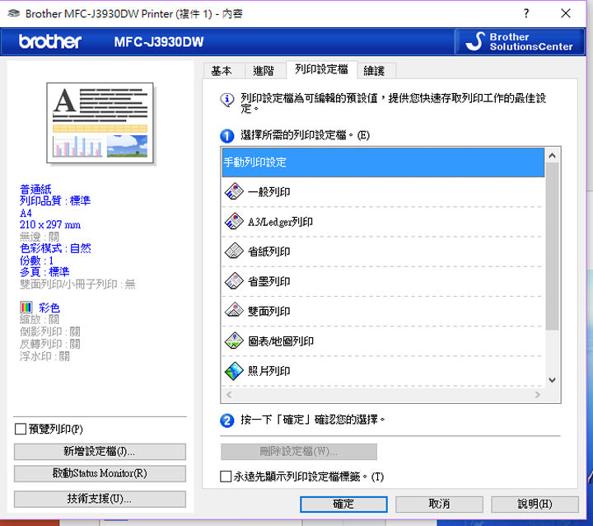Click the 省紙列印 label text
Viewport: 593px width, 526px height.
pyautogui.click(x=268, y=251)
